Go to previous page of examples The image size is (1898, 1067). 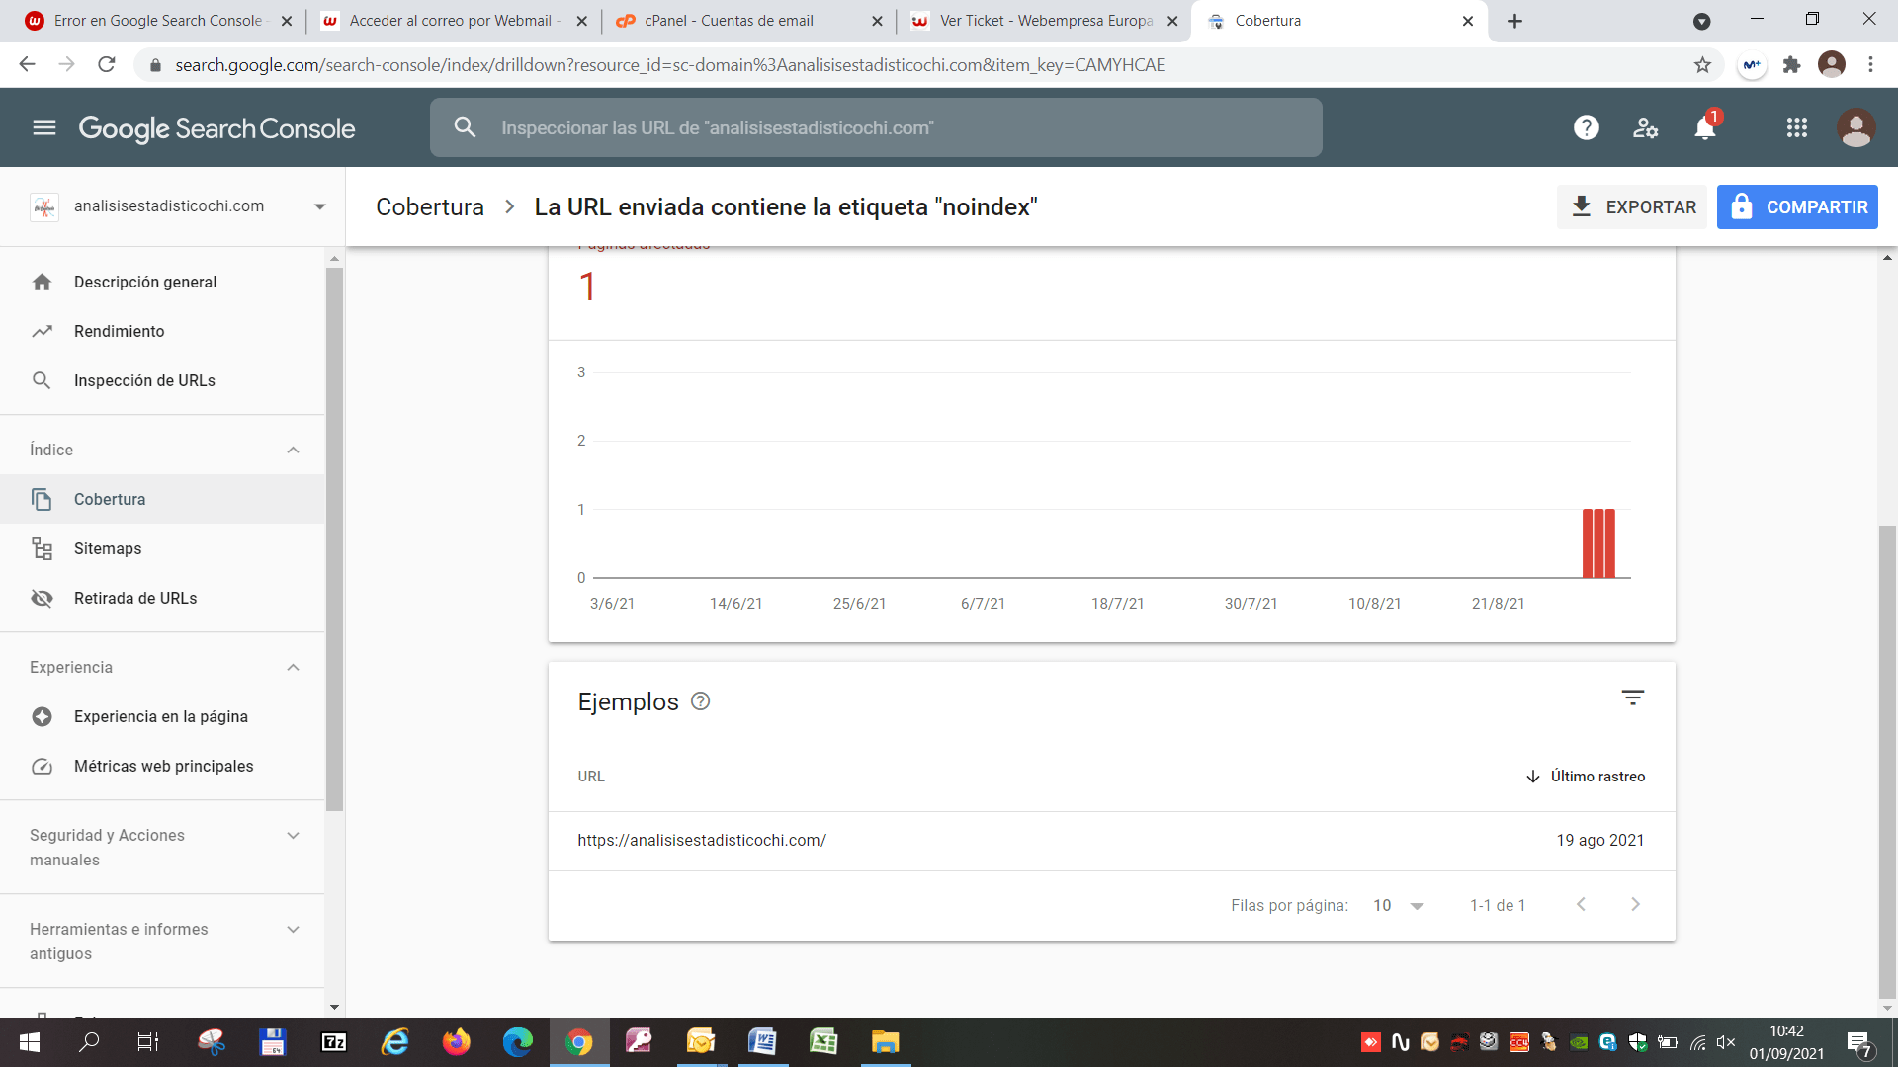(1581, 904)
